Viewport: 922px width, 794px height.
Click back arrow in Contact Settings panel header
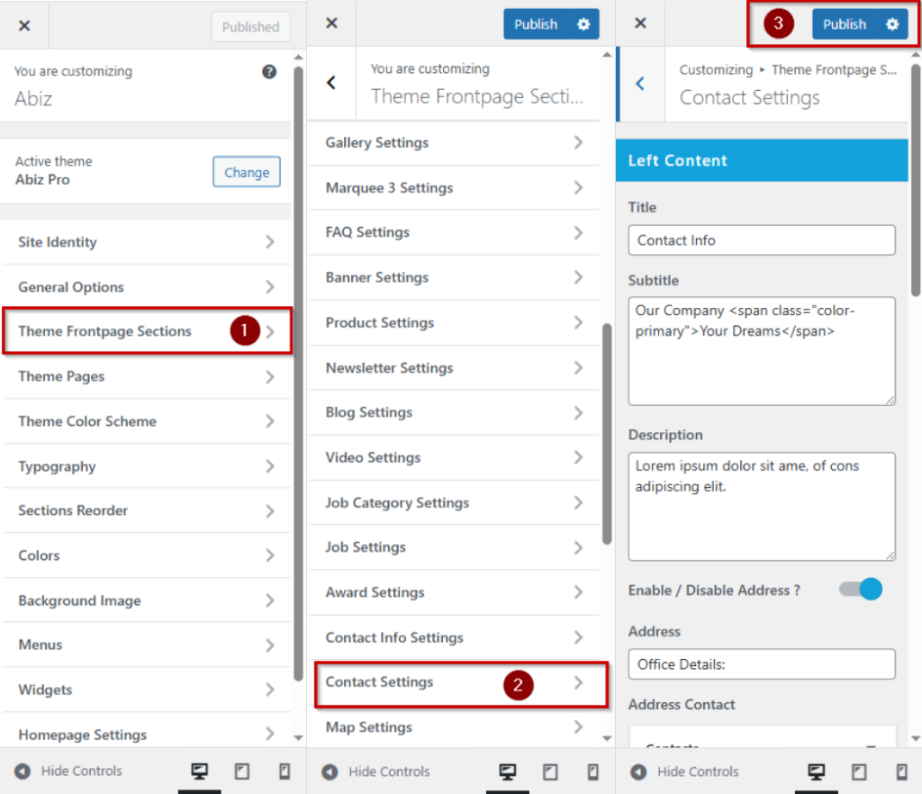tap(640, 84)
